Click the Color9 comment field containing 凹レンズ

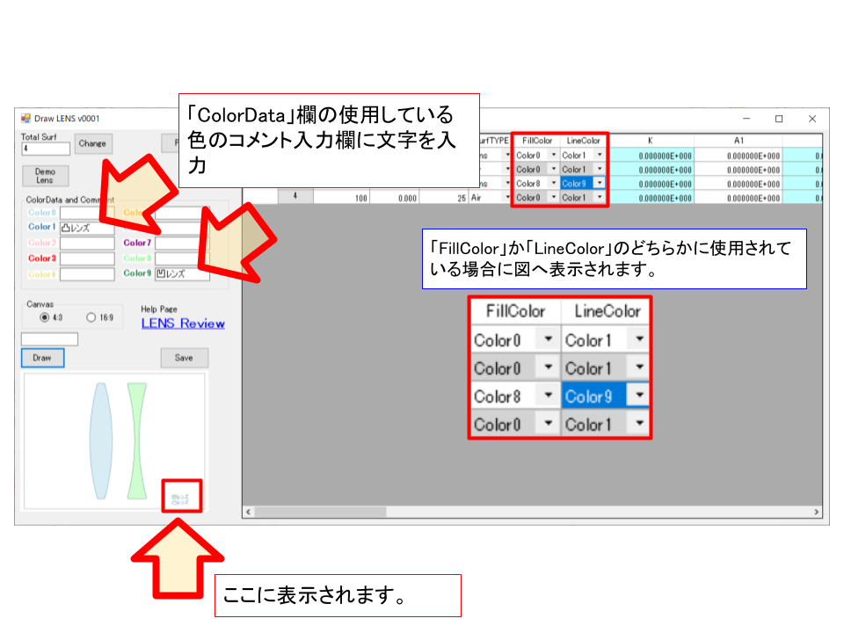(x=182, y=274)
